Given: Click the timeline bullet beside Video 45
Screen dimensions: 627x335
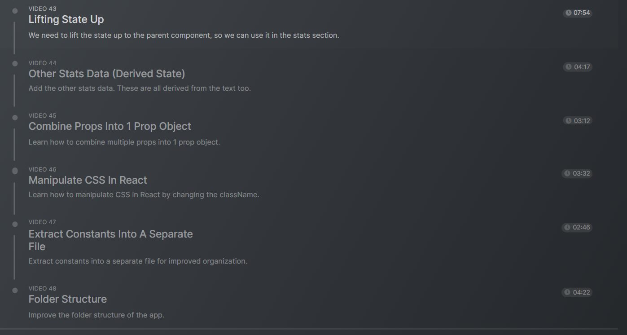Looking at the screenshot, I should 15,118.
